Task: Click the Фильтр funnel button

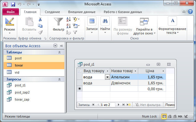Action: coord(58,24)
